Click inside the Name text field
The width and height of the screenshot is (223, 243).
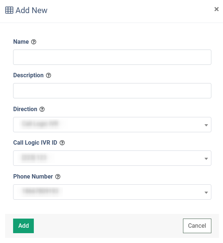coord(112,57)
